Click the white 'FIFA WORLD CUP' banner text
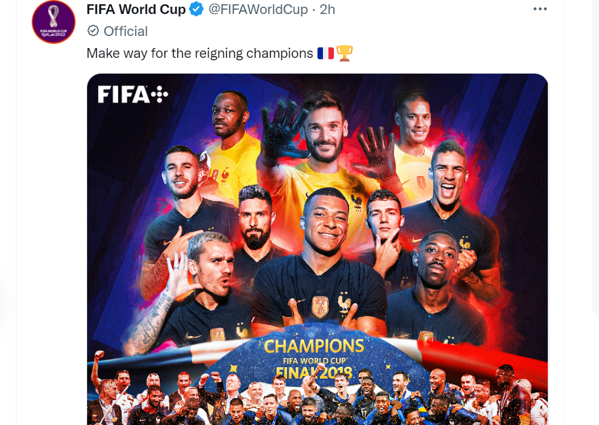This screenshot has height=425, width=599. pos(314,361)
